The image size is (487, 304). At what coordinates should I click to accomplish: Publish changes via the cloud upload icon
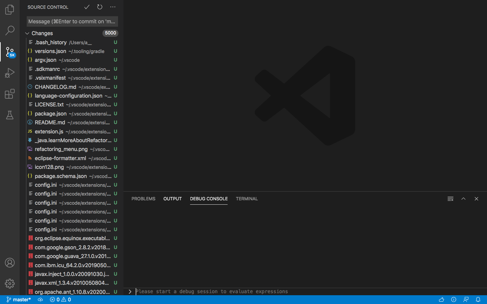coord(40,300)
